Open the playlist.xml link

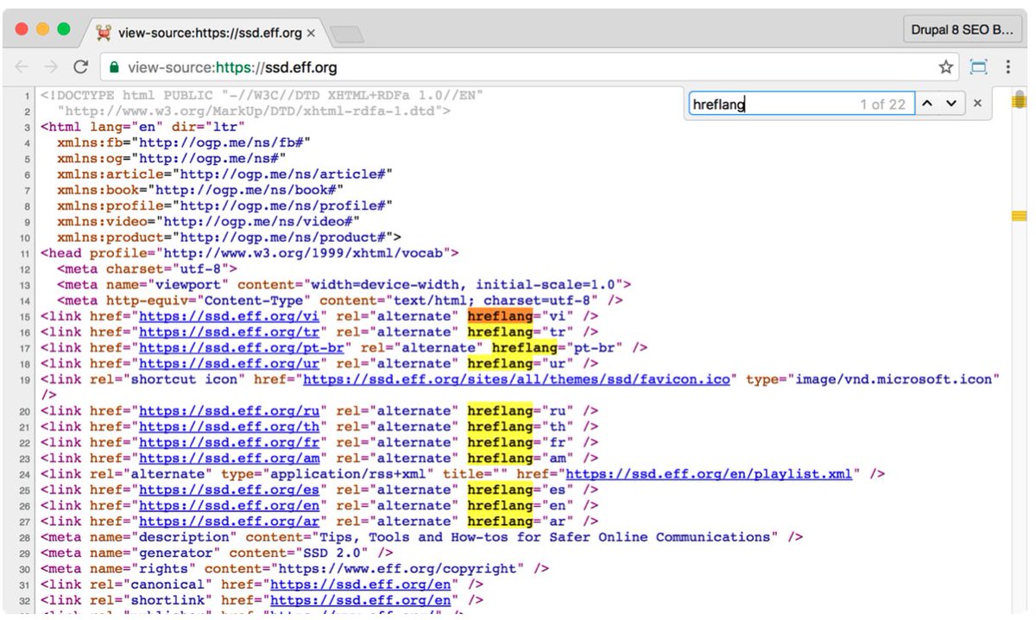click(x=709, y=474)
